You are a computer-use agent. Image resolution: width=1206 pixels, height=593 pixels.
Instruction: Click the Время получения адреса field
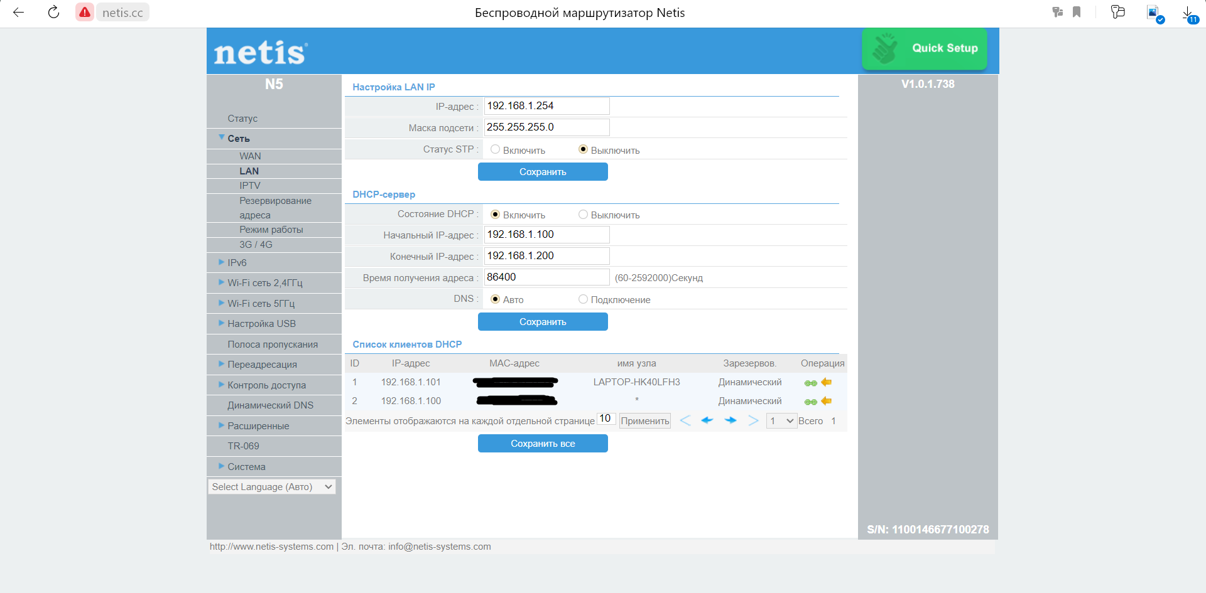pos(546,277)
